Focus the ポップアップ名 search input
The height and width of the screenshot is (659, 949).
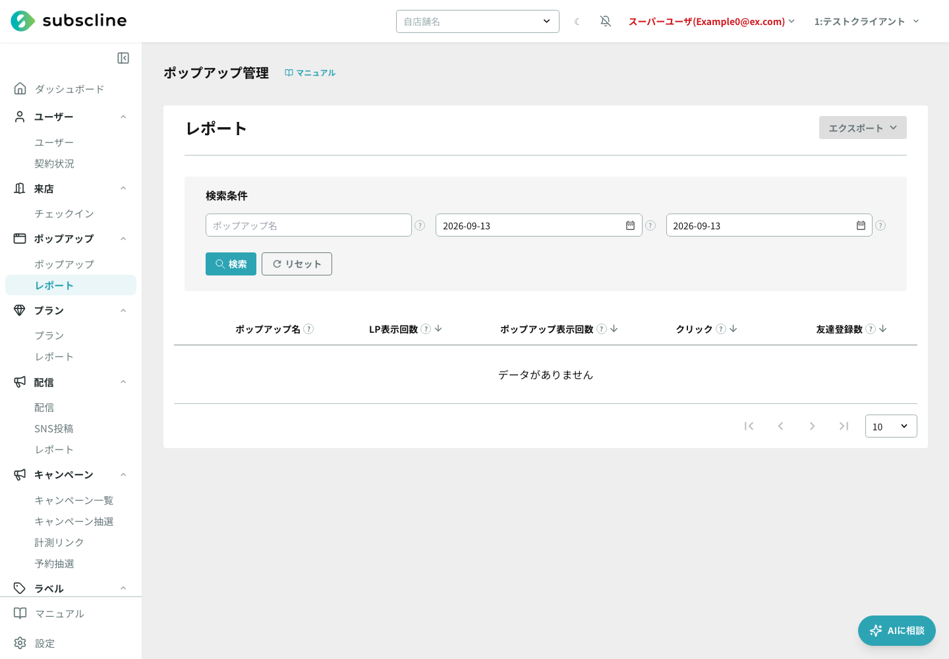(x=308, y=225)
